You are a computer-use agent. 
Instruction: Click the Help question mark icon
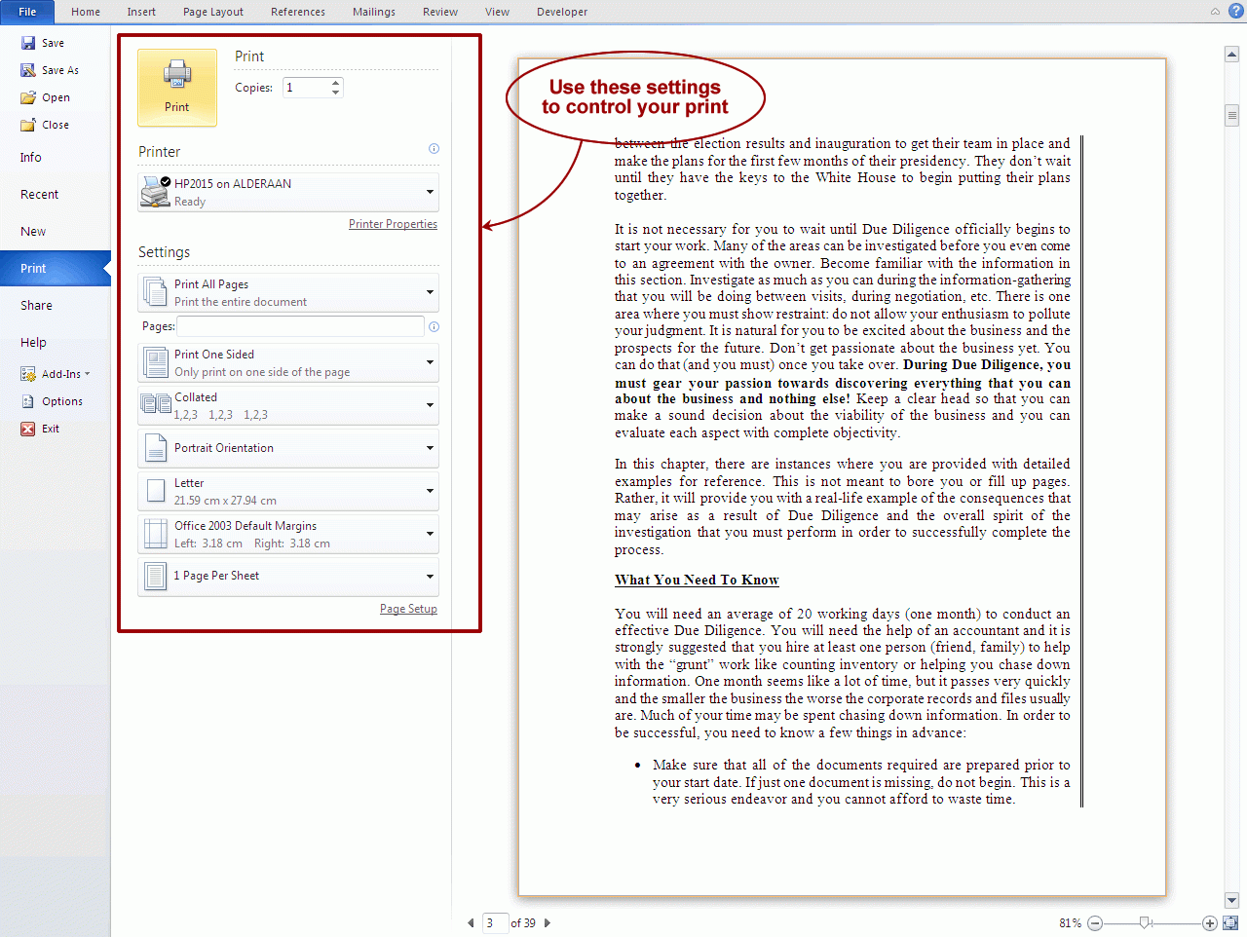[1236, 11]
